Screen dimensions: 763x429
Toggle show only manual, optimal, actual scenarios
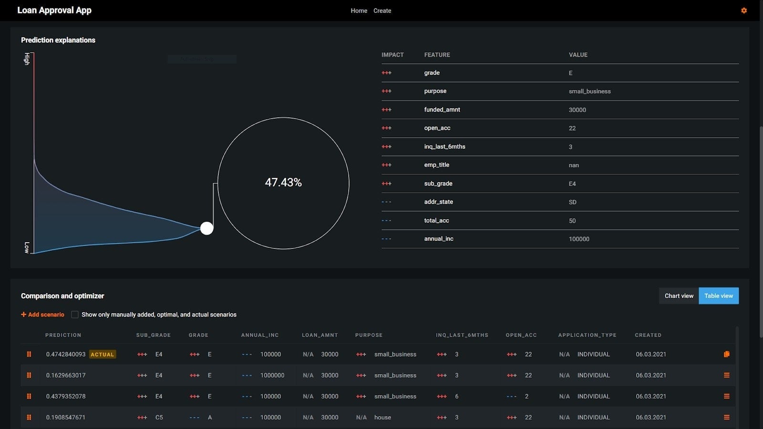click(x=75, y=315)
